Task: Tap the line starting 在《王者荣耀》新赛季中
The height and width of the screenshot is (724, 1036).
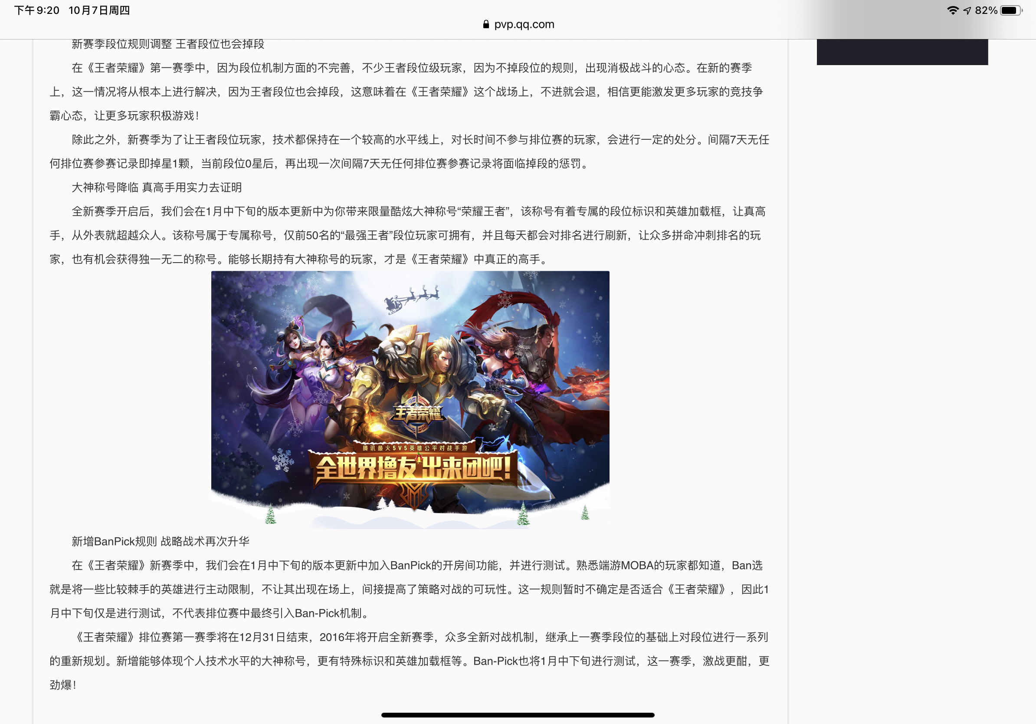Action: click(417, 565)
